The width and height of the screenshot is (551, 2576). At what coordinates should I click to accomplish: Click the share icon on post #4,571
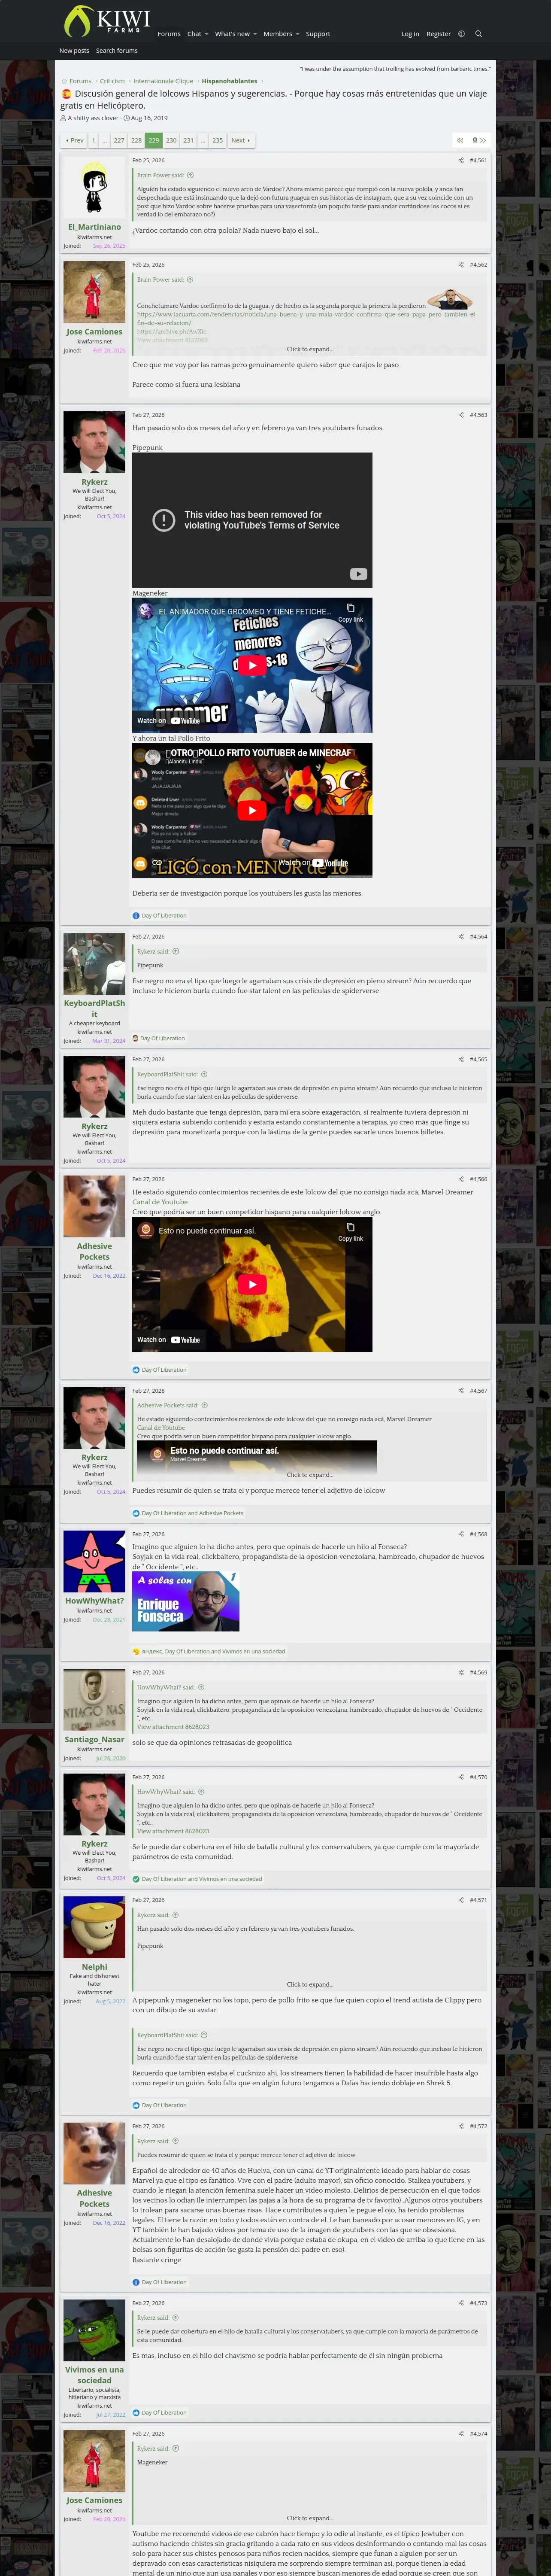tap(461, 1900)
